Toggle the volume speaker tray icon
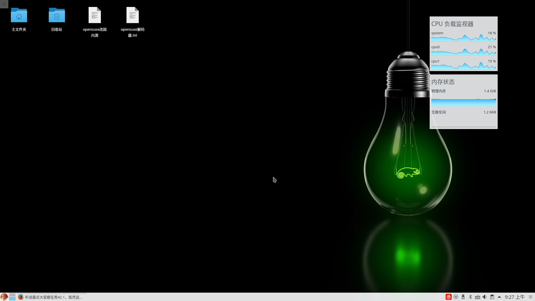The image size is (535, 301). (485, 297)
